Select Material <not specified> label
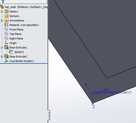The image size is (136, 123). pyautogui.click(x=24, y=25)
